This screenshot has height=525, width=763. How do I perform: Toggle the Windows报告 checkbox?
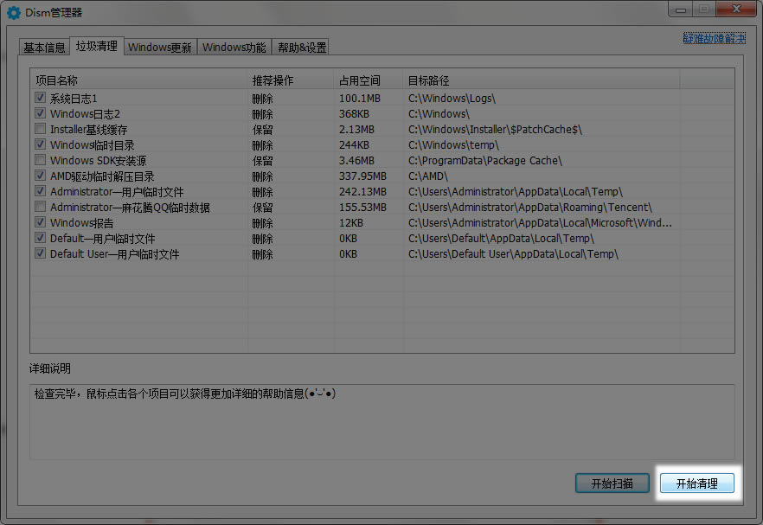41,222
